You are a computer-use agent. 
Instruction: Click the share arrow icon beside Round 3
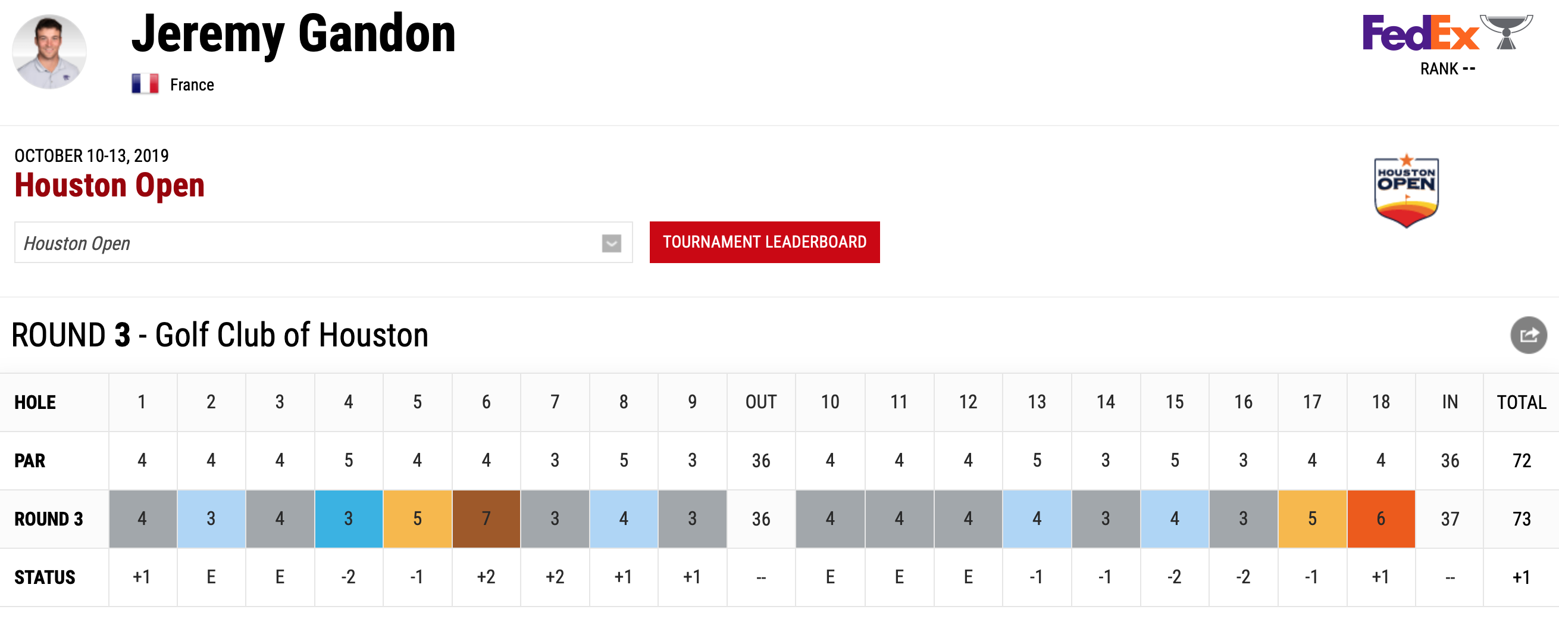click(1528, 335)
